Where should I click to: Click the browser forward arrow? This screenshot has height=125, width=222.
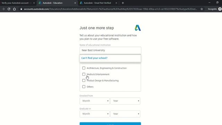tap(3, 9)
